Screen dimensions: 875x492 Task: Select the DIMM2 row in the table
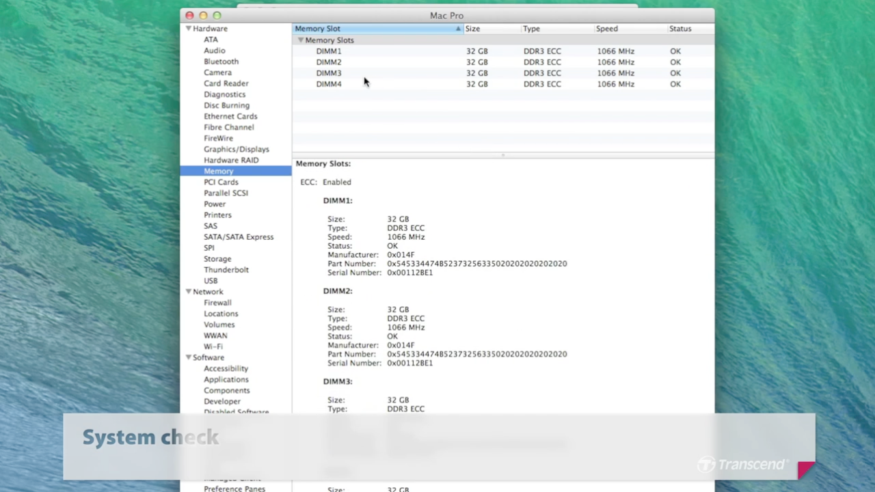503,62
